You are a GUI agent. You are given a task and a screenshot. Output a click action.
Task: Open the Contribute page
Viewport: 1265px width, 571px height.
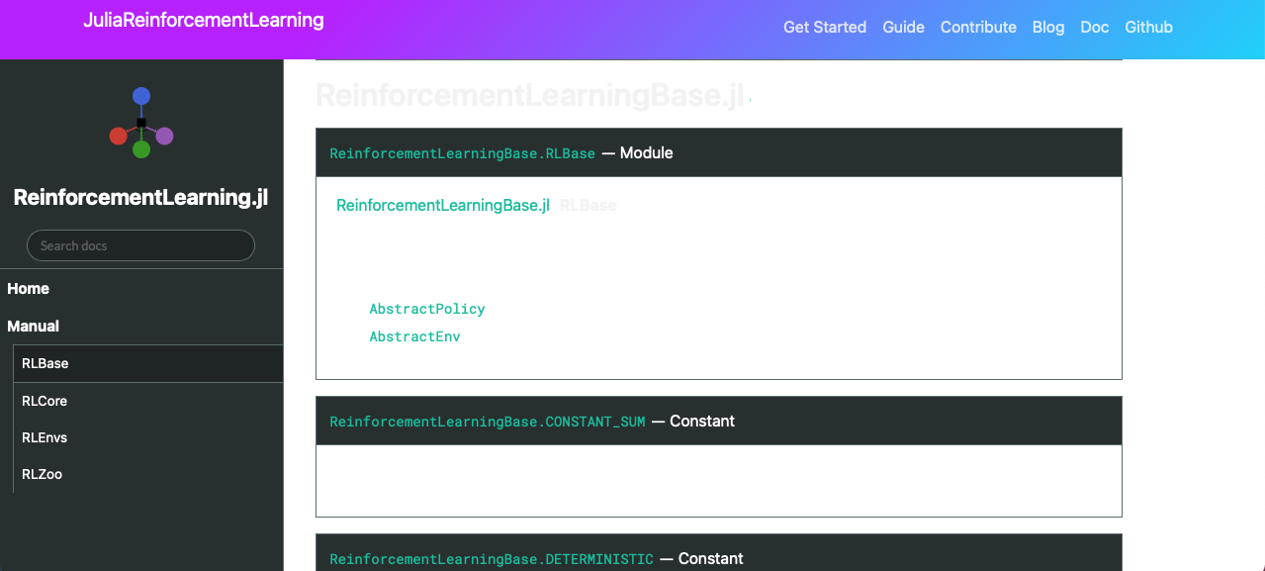coord(978,27)
